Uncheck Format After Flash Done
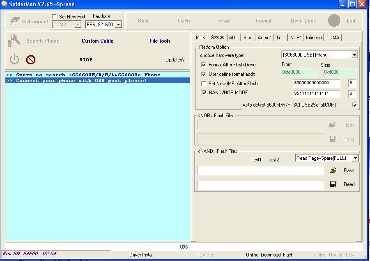 point(204,65)
